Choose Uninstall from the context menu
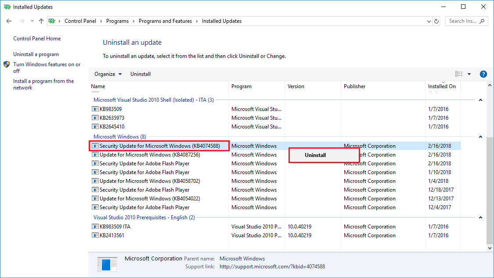 (315, 155)
